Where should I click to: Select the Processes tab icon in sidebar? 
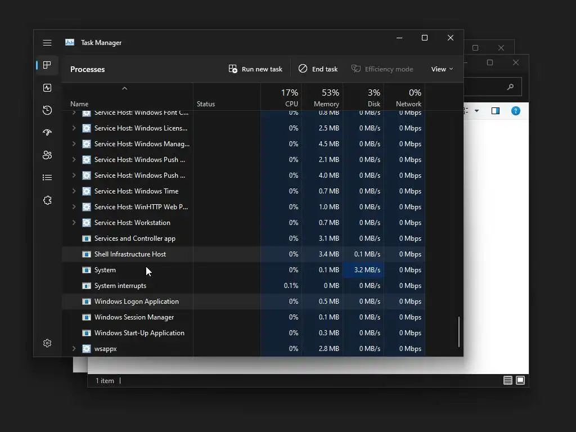[47, 65]
